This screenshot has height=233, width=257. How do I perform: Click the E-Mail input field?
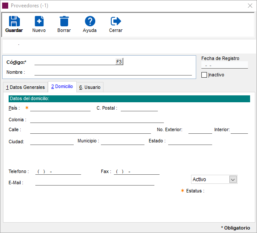click(x=95, y=183)
